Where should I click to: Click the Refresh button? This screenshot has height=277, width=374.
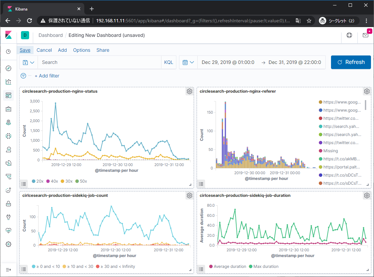(x=351, y=62)
